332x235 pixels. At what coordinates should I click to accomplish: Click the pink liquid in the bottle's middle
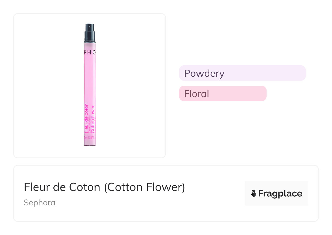[x=90, y=82]
